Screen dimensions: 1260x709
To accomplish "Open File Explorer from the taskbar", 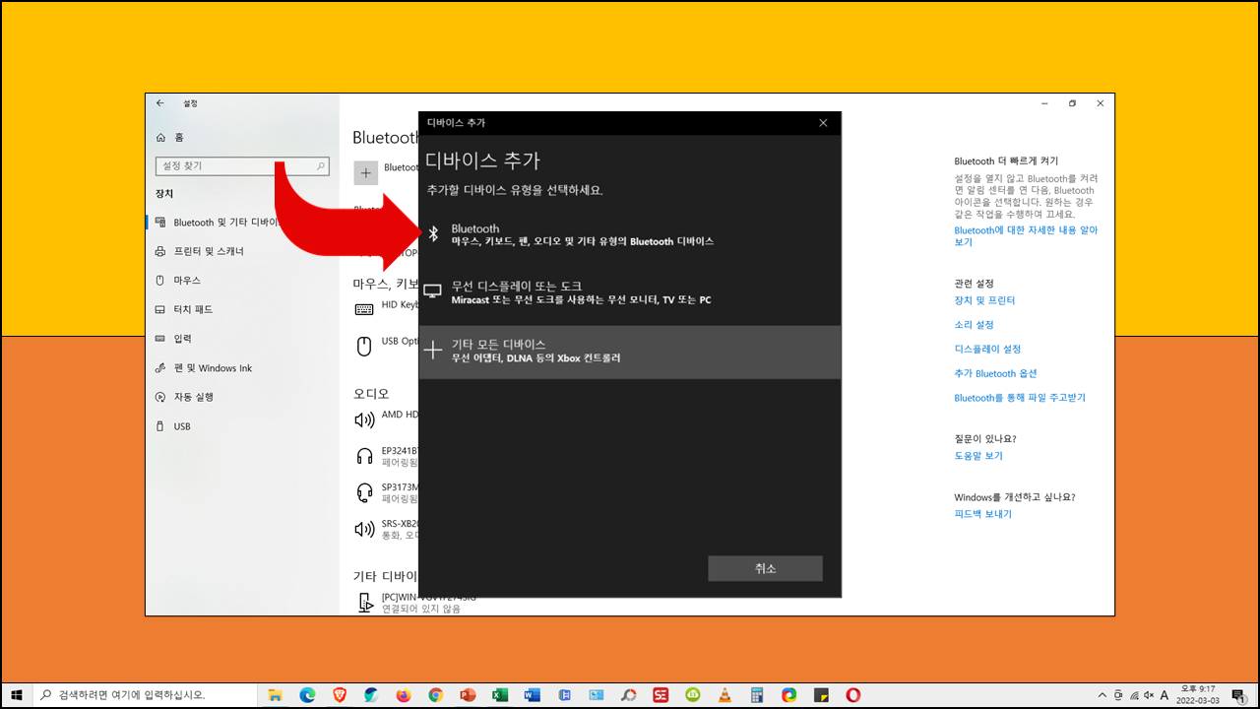I will coord(276,695).
